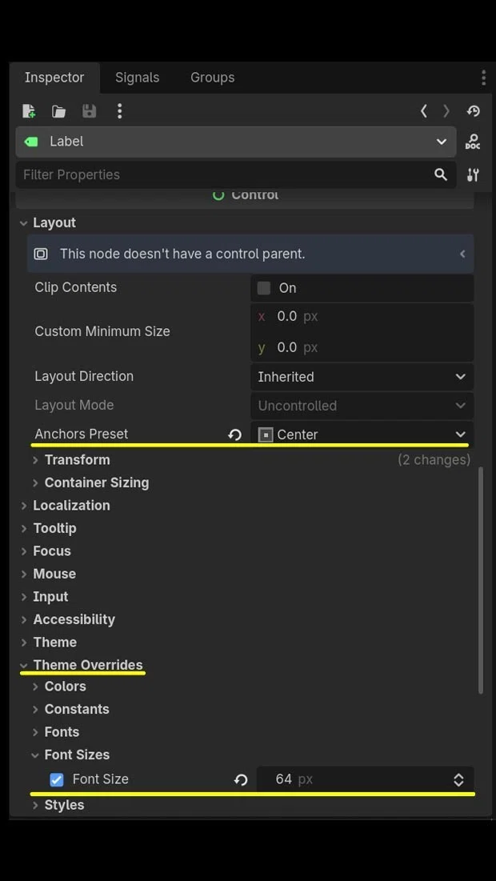Viewport: 496px width, 881px height.
Task: Expand the Styles overrides group
Action: (x=64, y=805)
